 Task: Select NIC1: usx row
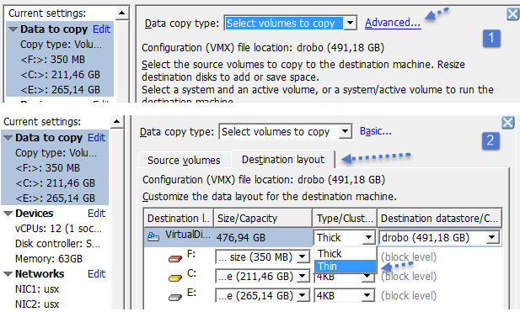tap(37, 289)
